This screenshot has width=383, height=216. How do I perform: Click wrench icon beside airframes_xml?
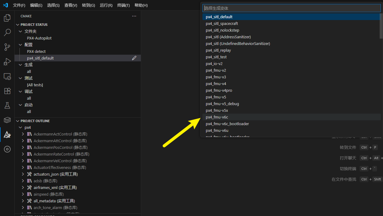[x=29, y=187]
